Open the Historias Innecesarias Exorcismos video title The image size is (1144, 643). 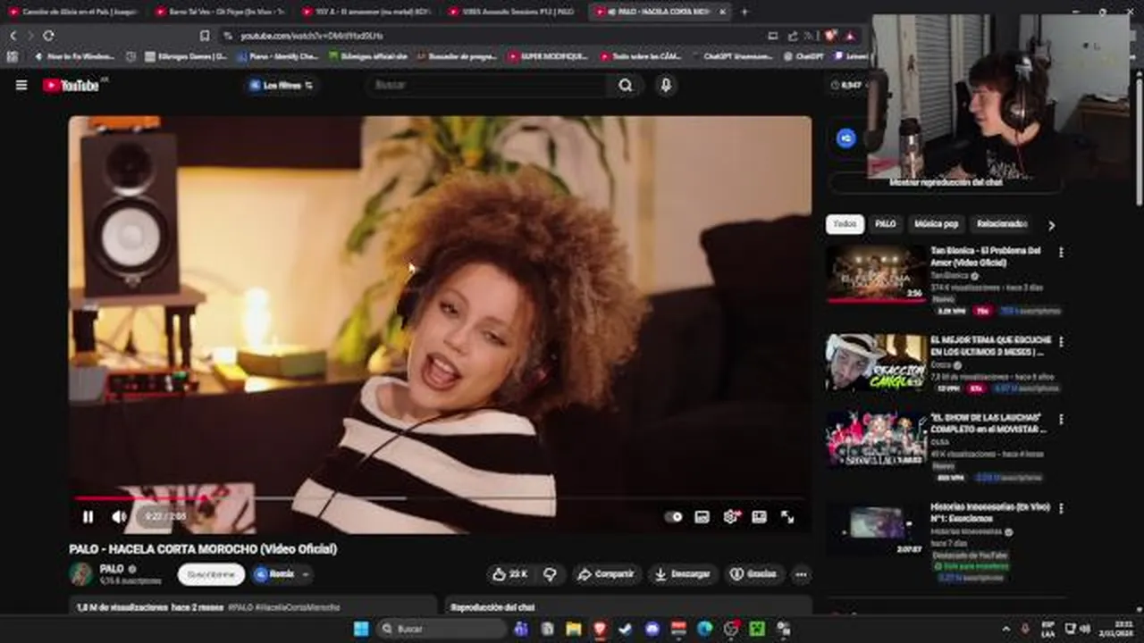pyautogui.click(x=990, y=513)
